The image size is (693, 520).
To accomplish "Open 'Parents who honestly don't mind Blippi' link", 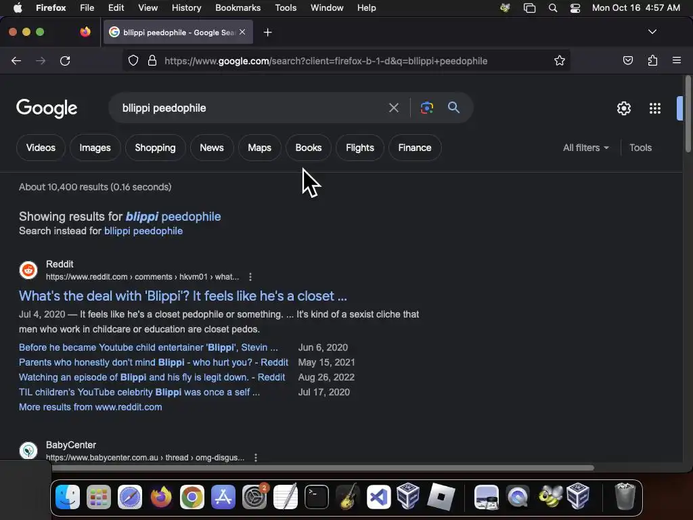I will point(154,363).
